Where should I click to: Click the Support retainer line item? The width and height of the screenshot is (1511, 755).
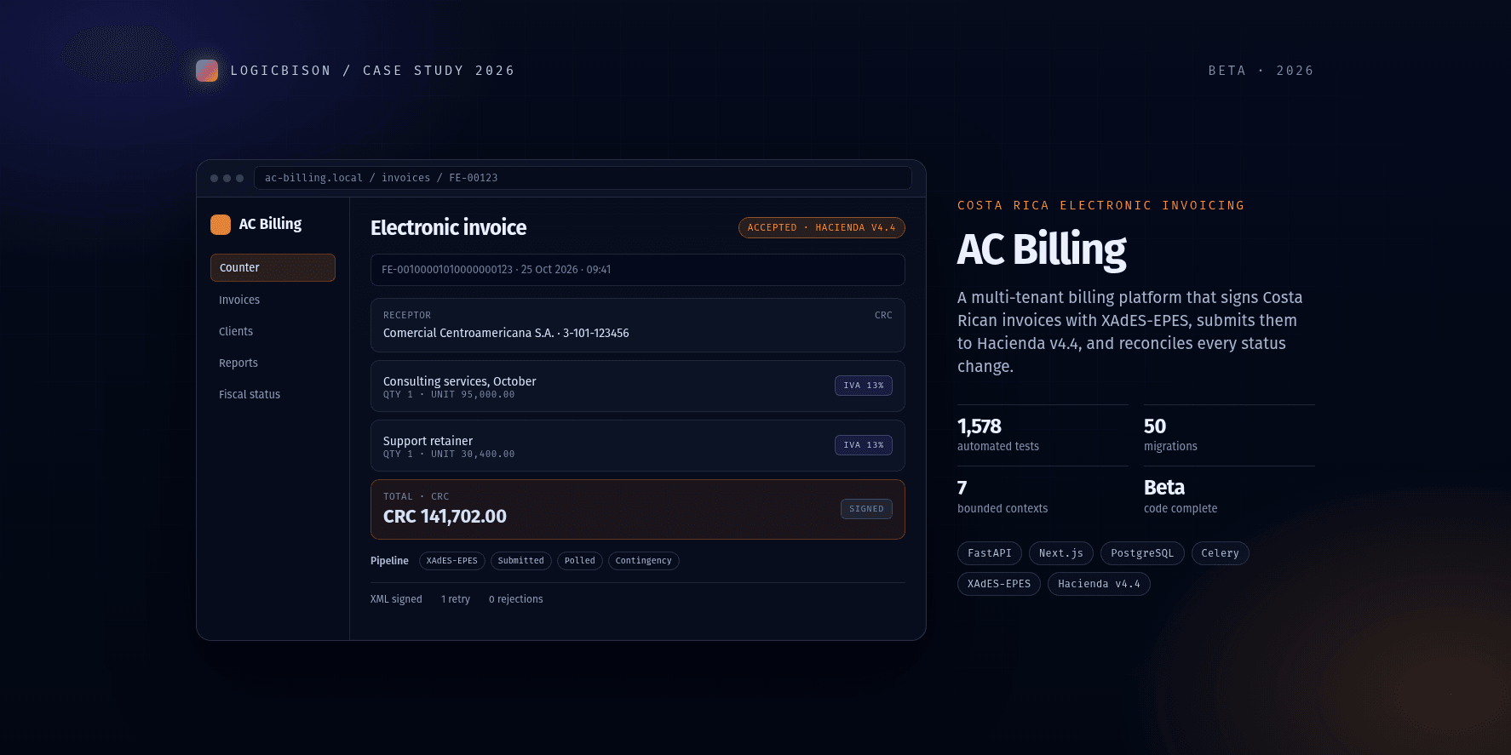(637, 446)
